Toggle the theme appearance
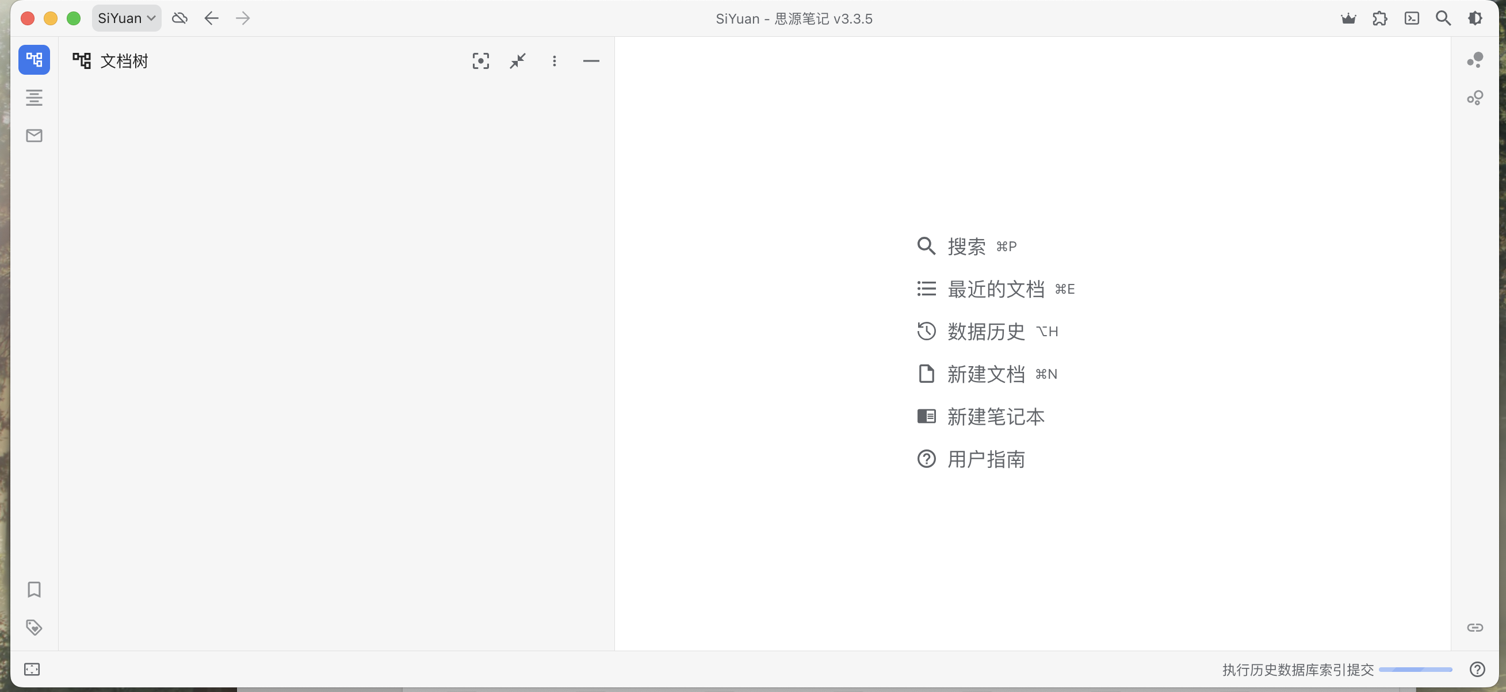1506x692 pixels. [x=1476, y=18]
